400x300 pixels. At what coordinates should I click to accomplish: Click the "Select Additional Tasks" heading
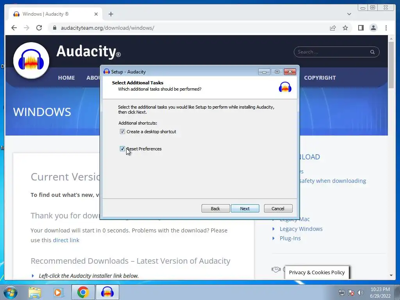click(x=137, y=83)
